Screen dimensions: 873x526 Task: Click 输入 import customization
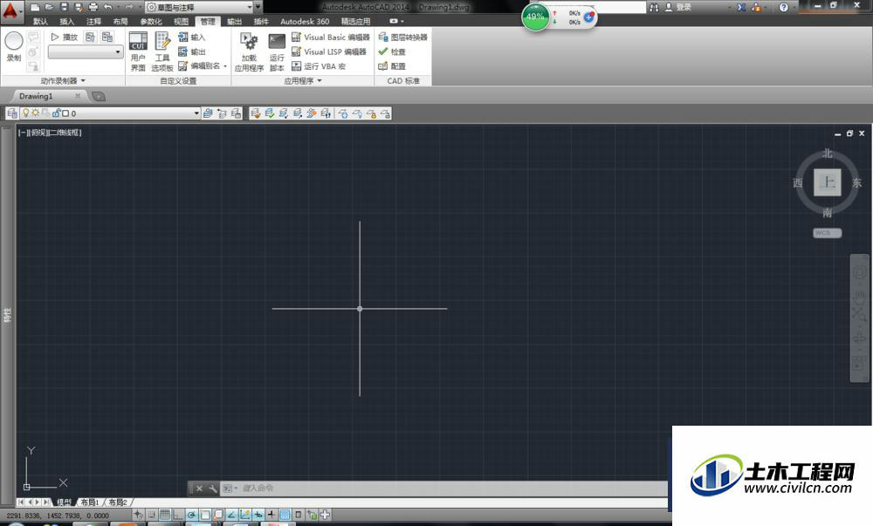[191, 38]
